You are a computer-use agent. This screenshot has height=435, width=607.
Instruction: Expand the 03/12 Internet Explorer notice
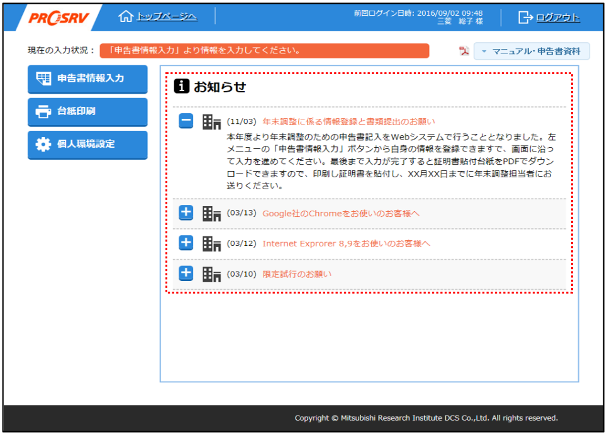[186, 243]
